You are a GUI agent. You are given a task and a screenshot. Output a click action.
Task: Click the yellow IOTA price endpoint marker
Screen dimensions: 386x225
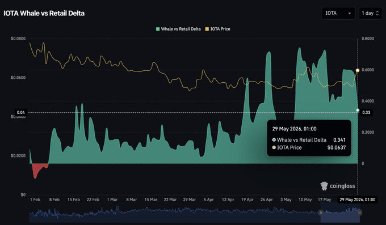pyautogui.click(x=358, y=70)
